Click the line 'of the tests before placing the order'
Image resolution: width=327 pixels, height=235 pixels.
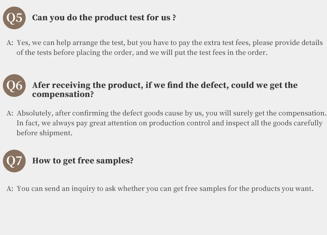pyautogui.click(x=142, y=53)
